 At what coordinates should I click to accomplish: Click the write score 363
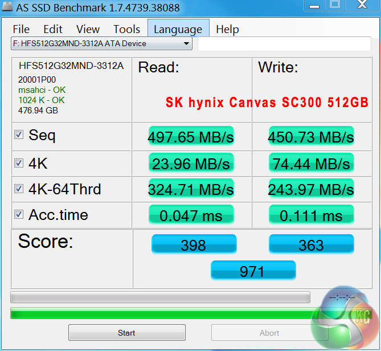click(312, 244)
